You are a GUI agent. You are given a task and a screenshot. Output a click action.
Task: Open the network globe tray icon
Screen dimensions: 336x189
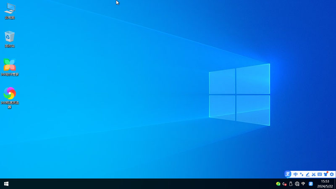pos(297,184)
